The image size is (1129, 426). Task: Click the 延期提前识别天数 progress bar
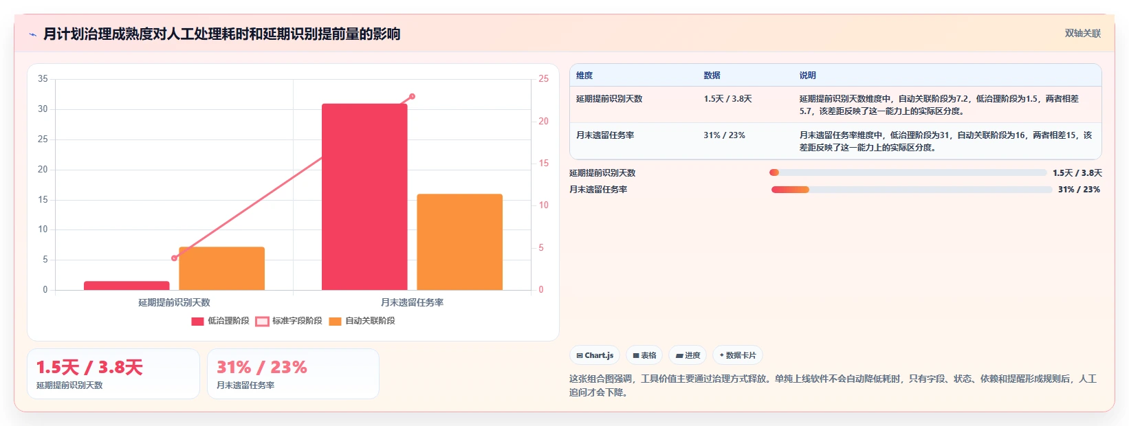[908, 172]
